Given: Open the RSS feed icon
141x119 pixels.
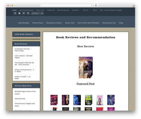Looking at the screenshot, I should 28,13.
